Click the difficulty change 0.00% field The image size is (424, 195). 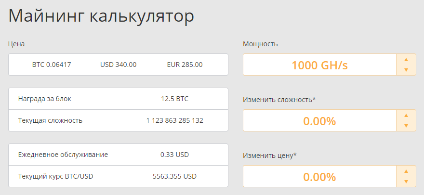319,121
